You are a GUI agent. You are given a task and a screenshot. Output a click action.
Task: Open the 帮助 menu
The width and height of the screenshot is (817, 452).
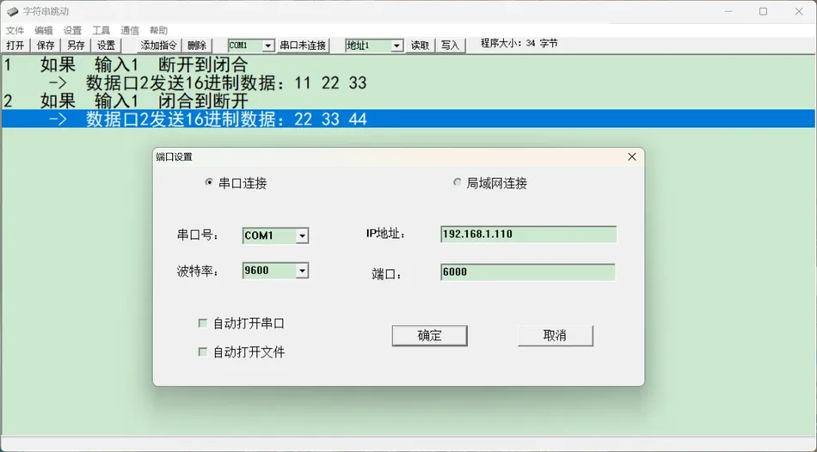[x=158, y=30]
